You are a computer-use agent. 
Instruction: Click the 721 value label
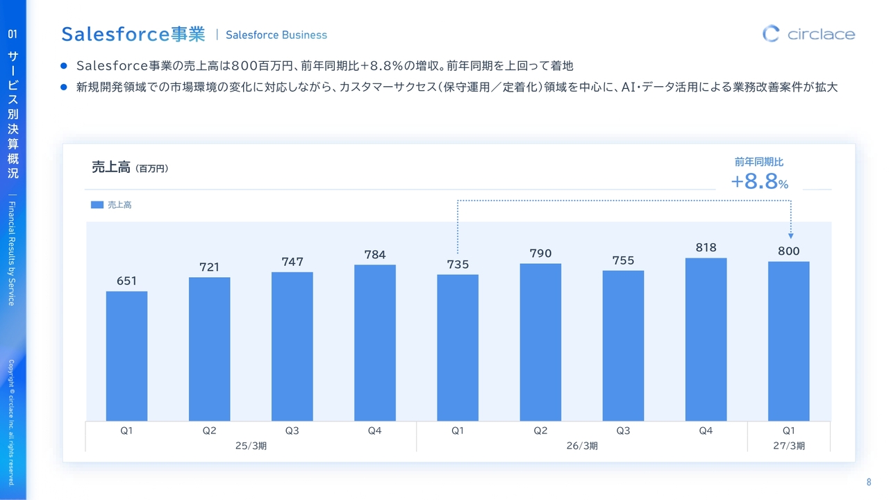pyautogui.click(x=209, y=267)
